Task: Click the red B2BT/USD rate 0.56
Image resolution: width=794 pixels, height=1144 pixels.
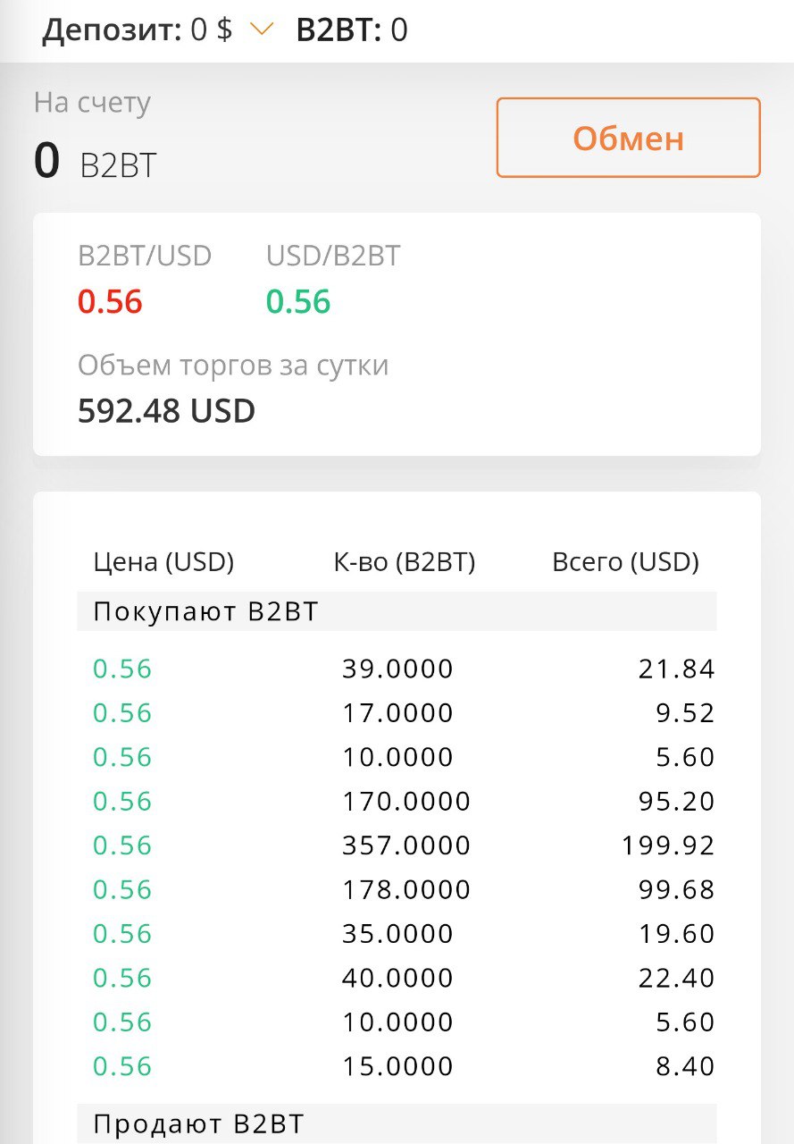Action: pyautogui.click(x=110, y=302)
